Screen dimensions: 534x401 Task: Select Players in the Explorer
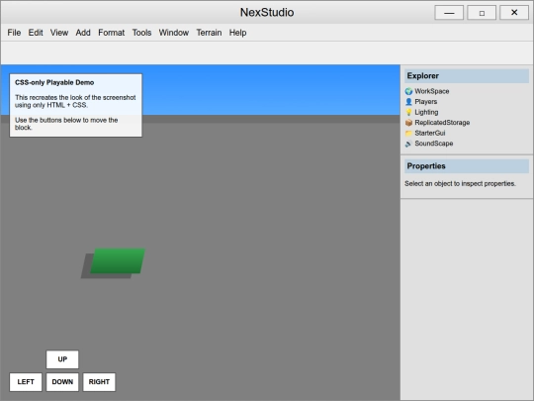(x=425, y=102)
